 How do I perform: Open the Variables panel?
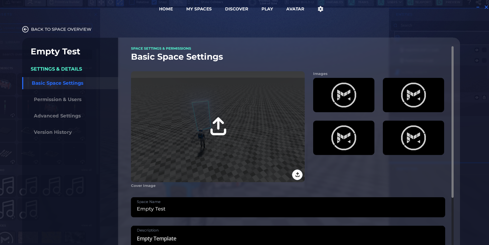coord(331,2)
